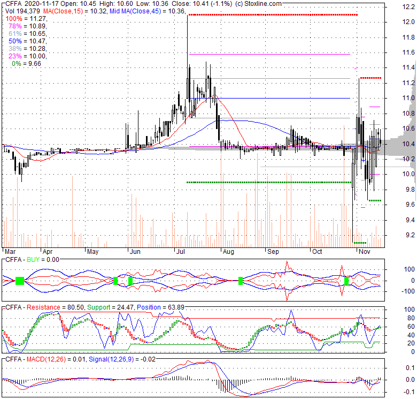Click the Position = 63.89 label
The height and width of the screenshot is (399, 417).
(x=160, y=307)
